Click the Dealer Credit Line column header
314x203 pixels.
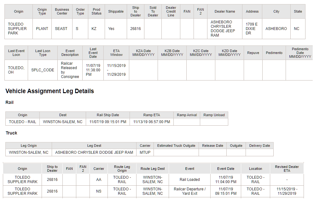click(171, 11)
